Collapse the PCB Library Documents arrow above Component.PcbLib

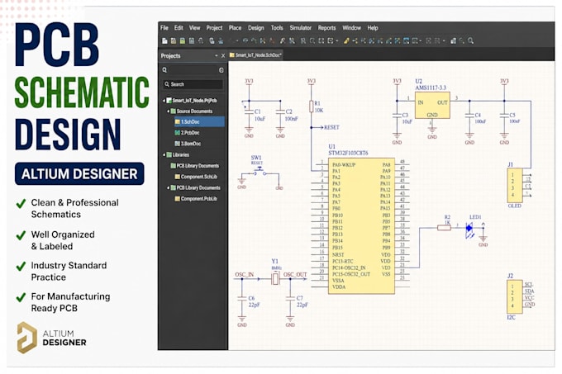pyautogui.click(x=168, y=188)
